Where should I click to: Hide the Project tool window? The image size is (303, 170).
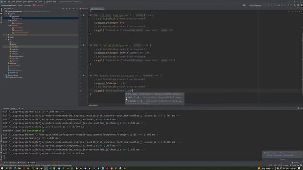[77, 8]
